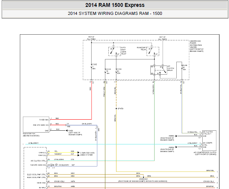Click the Auto Shut Down Relay symbol
This screenshot has width=229, height=189.
114,51
